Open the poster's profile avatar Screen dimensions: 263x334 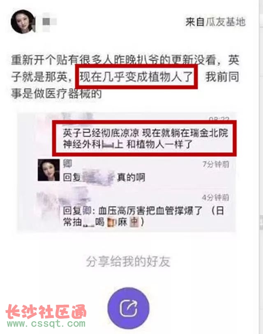pos(23,21)
